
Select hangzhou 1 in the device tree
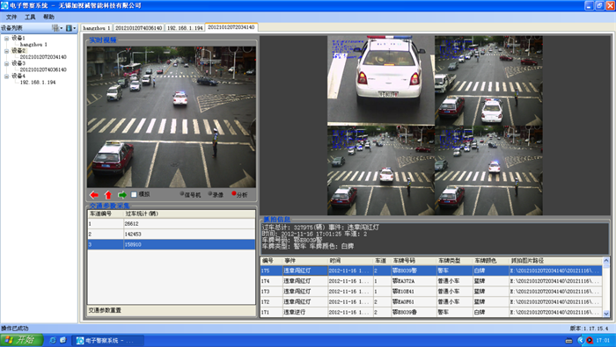33,45
